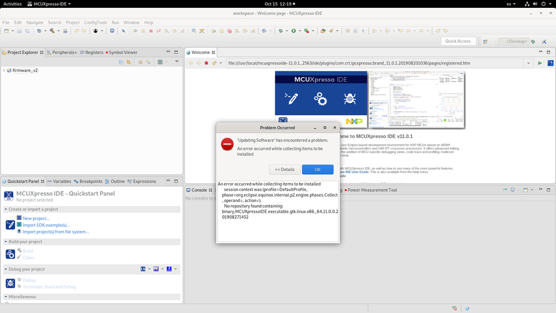Image resolution: width=556 pixels, height=313 pixels.
Task: Click the << Details button
Action: pos(284,169)
